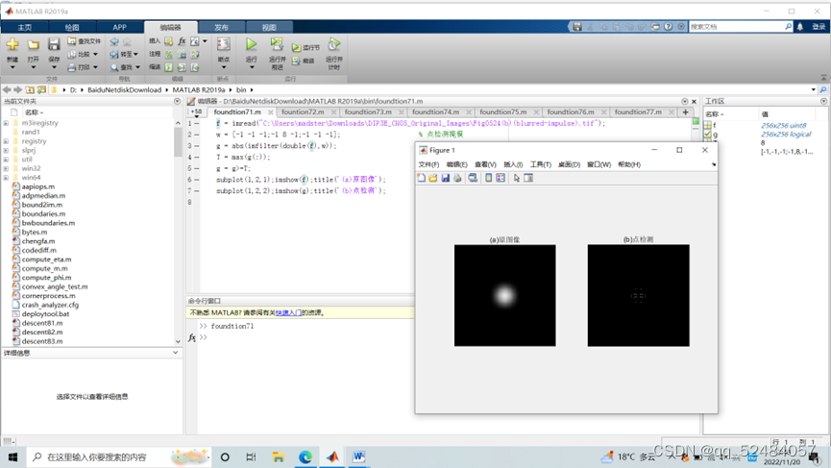This screenshot has width=831, height=468.
Task: Click the Open folder icon in the Editor ribbon
Action: tap(33, 44)
